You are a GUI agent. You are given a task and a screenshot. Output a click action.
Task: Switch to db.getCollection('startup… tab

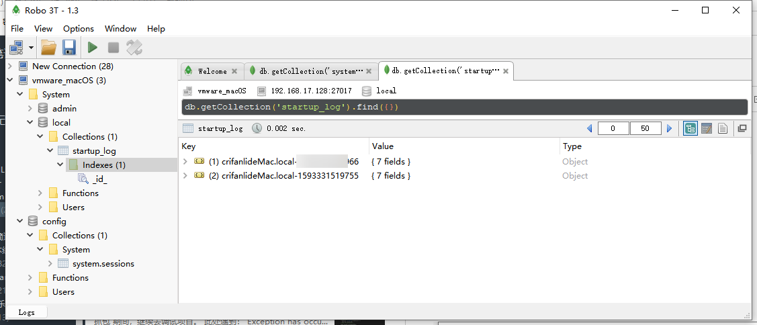[445, 71]
